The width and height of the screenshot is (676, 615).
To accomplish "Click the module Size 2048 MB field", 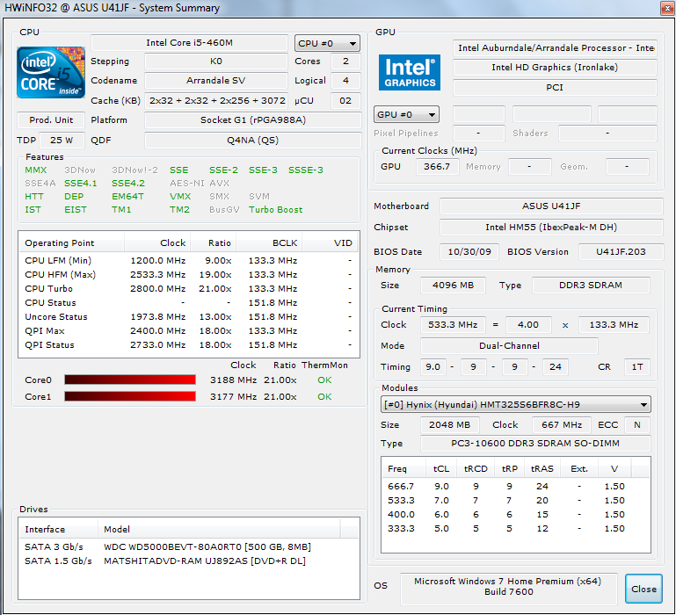I will tap(450, 425).
